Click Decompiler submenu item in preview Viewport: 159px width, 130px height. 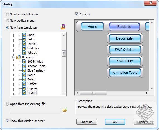(x=125, y=38)
